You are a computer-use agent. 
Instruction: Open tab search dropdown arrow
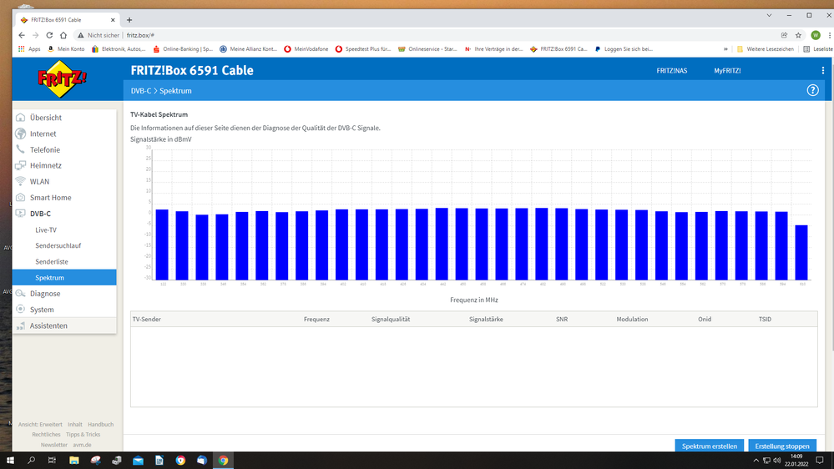[769, 15]
